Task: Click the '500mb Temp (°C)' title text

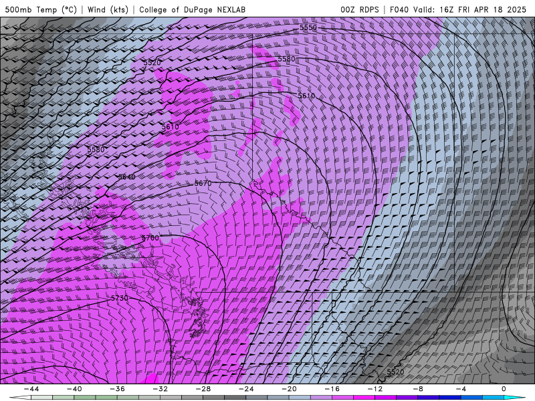Action: point(41,9)
